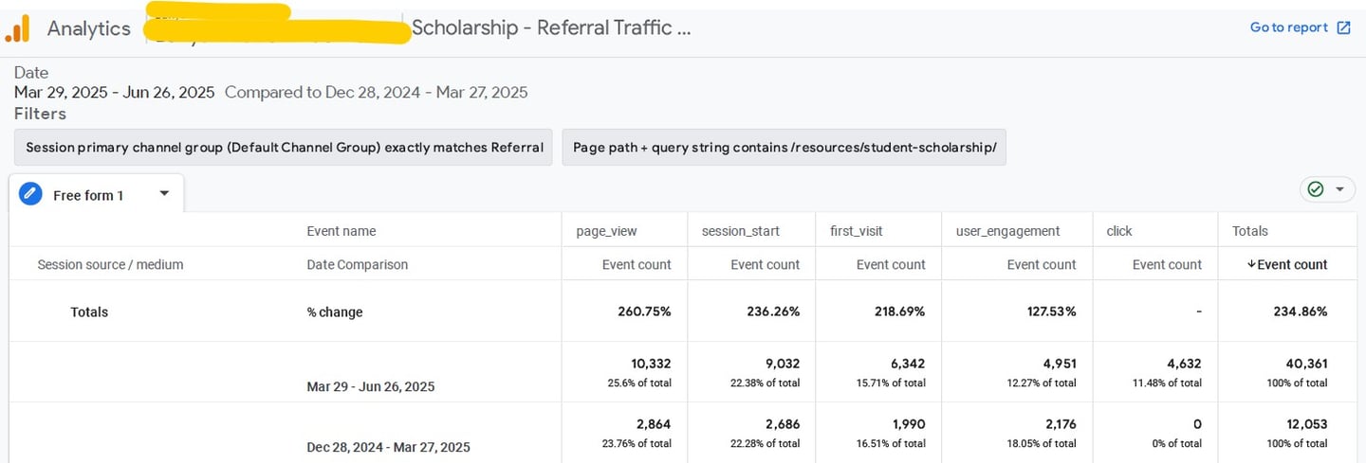Click the external link icon beside Go to report
Screen dimensions: 1366x463
tap(1343, 27)
